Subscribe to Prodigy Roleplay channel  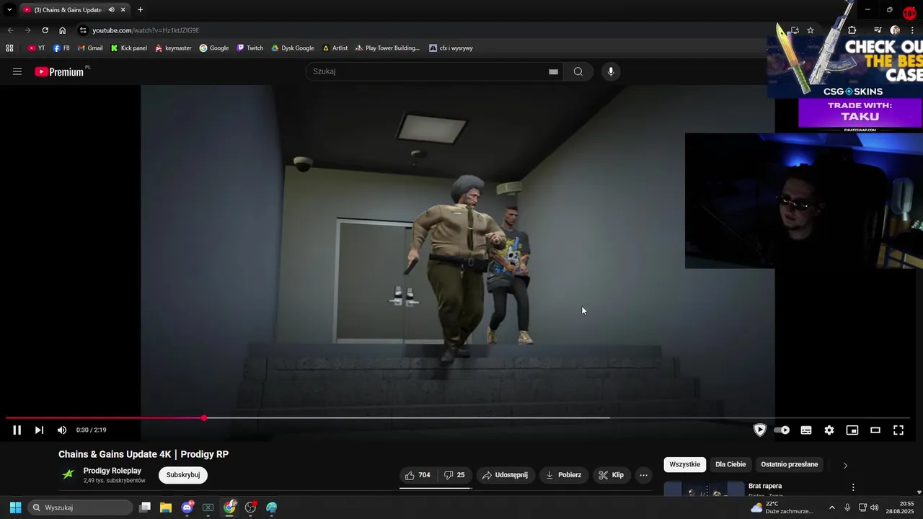click(x=183, y=475)
